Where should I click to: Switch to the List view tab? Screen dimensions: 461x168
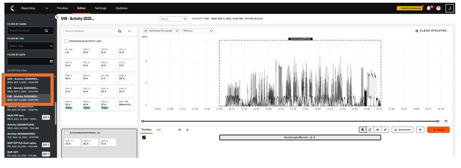tap(158, 130)
